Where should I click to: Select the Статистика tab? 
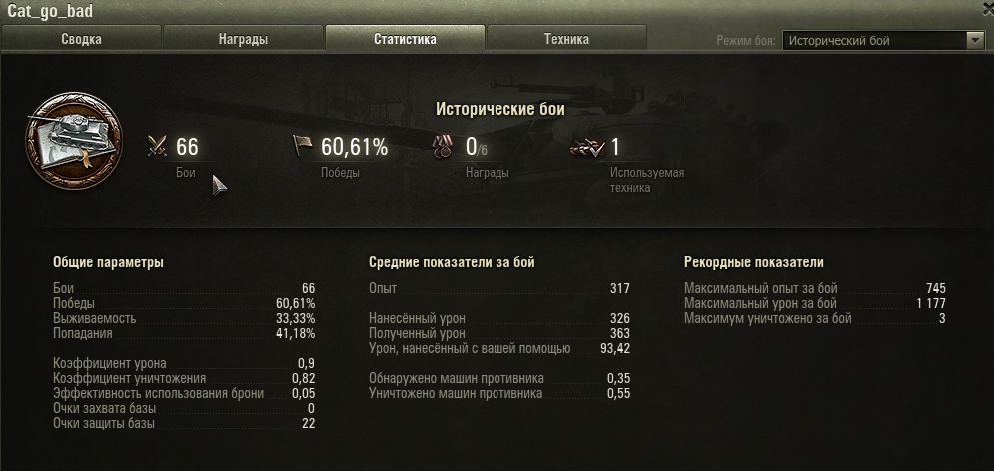point(405,39)
